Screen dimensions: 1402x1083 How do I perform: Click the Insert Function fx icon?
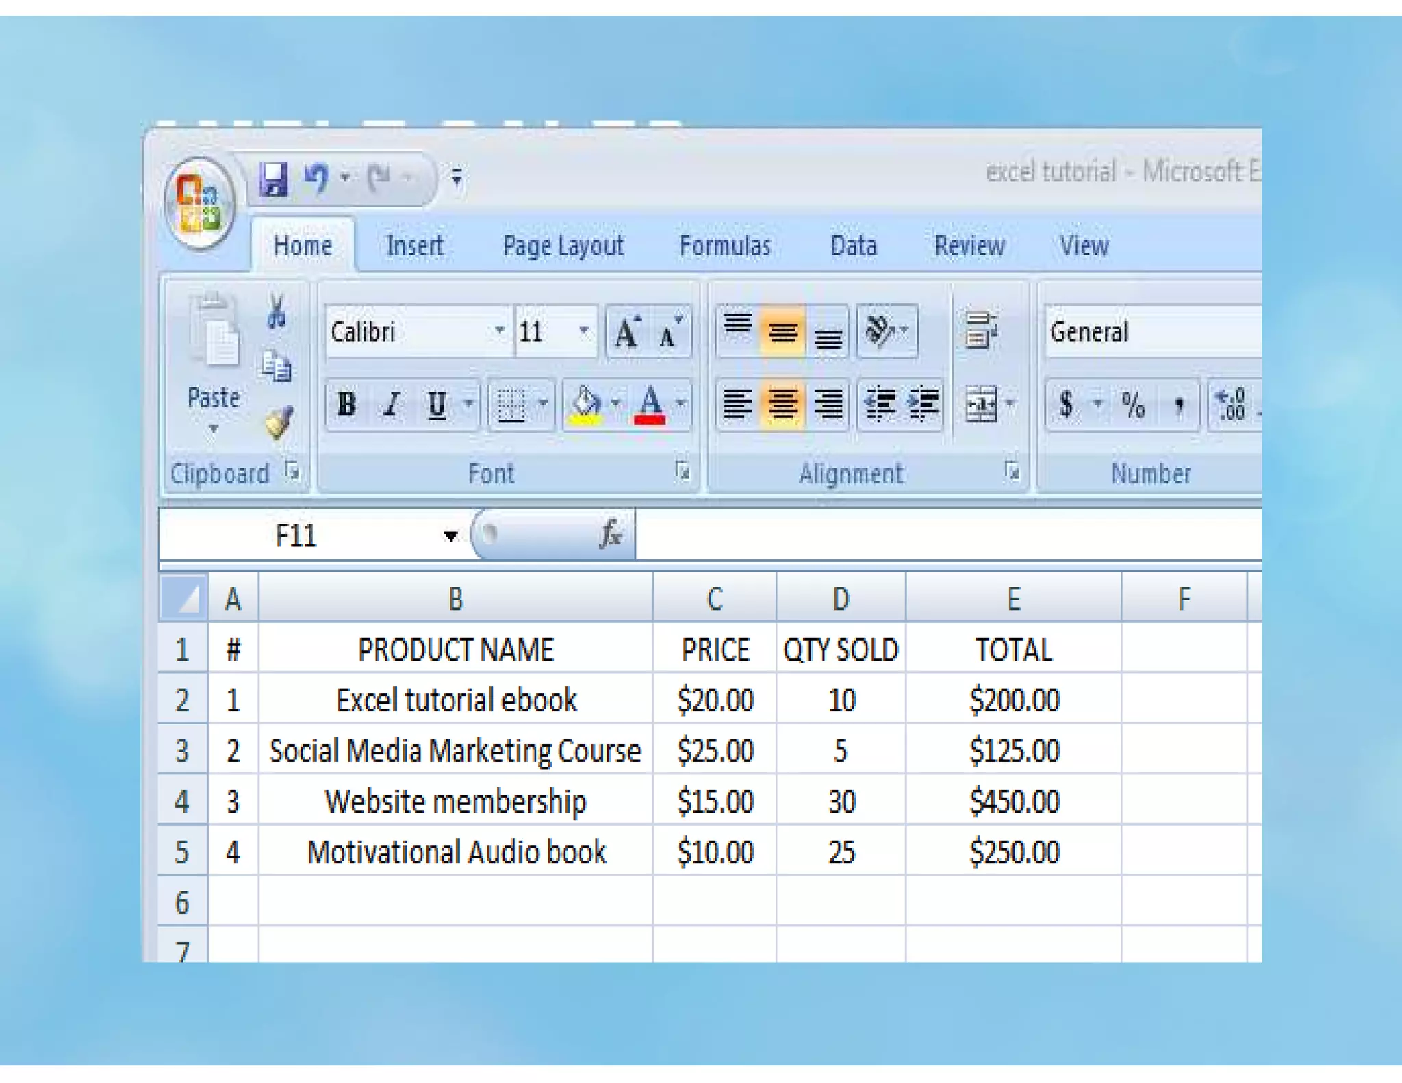610,535
